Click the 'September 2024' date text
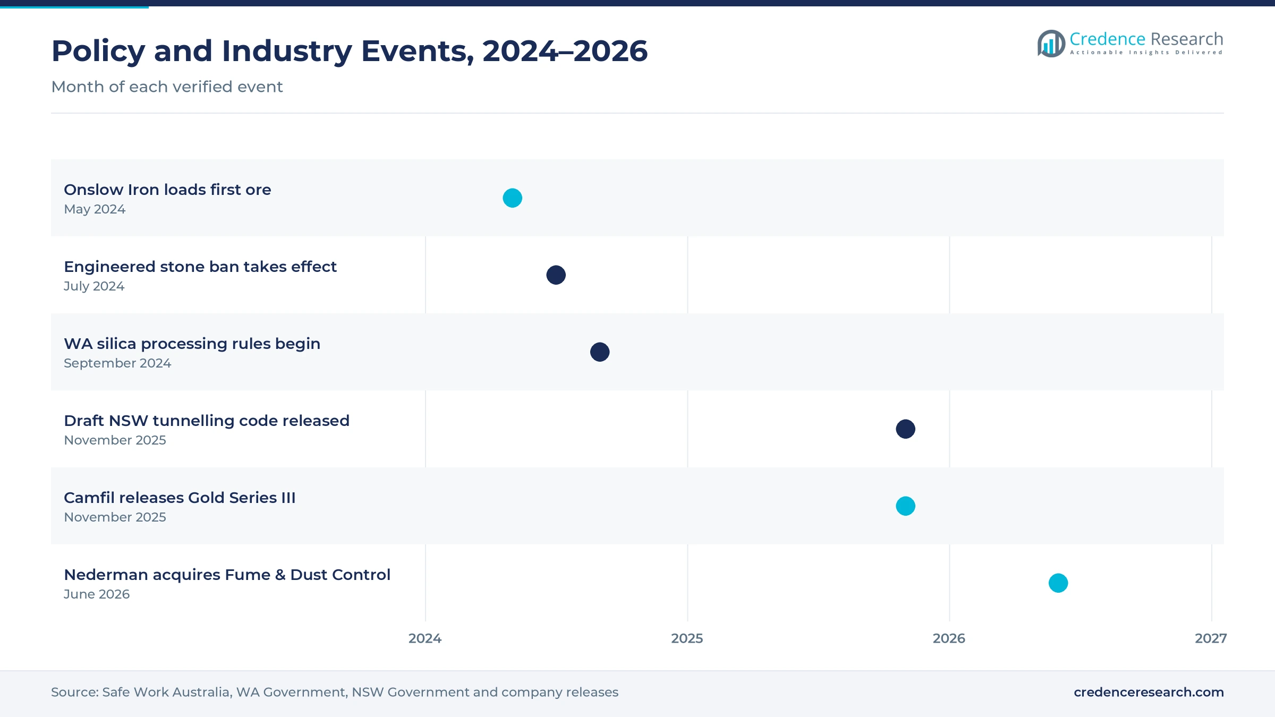Screen dimensions: 1275x717 point(117,363)
